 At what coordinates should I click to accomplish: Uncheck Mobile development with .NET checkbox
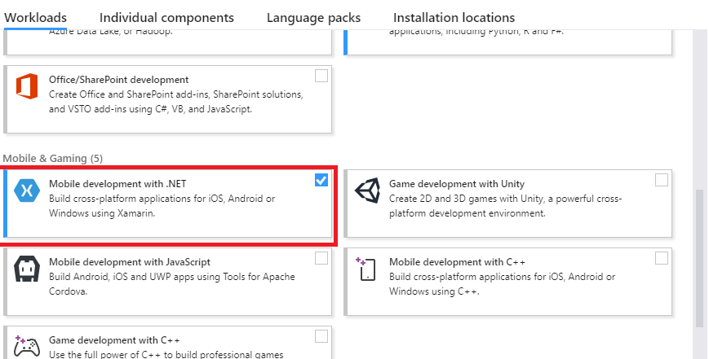(321, 181)
